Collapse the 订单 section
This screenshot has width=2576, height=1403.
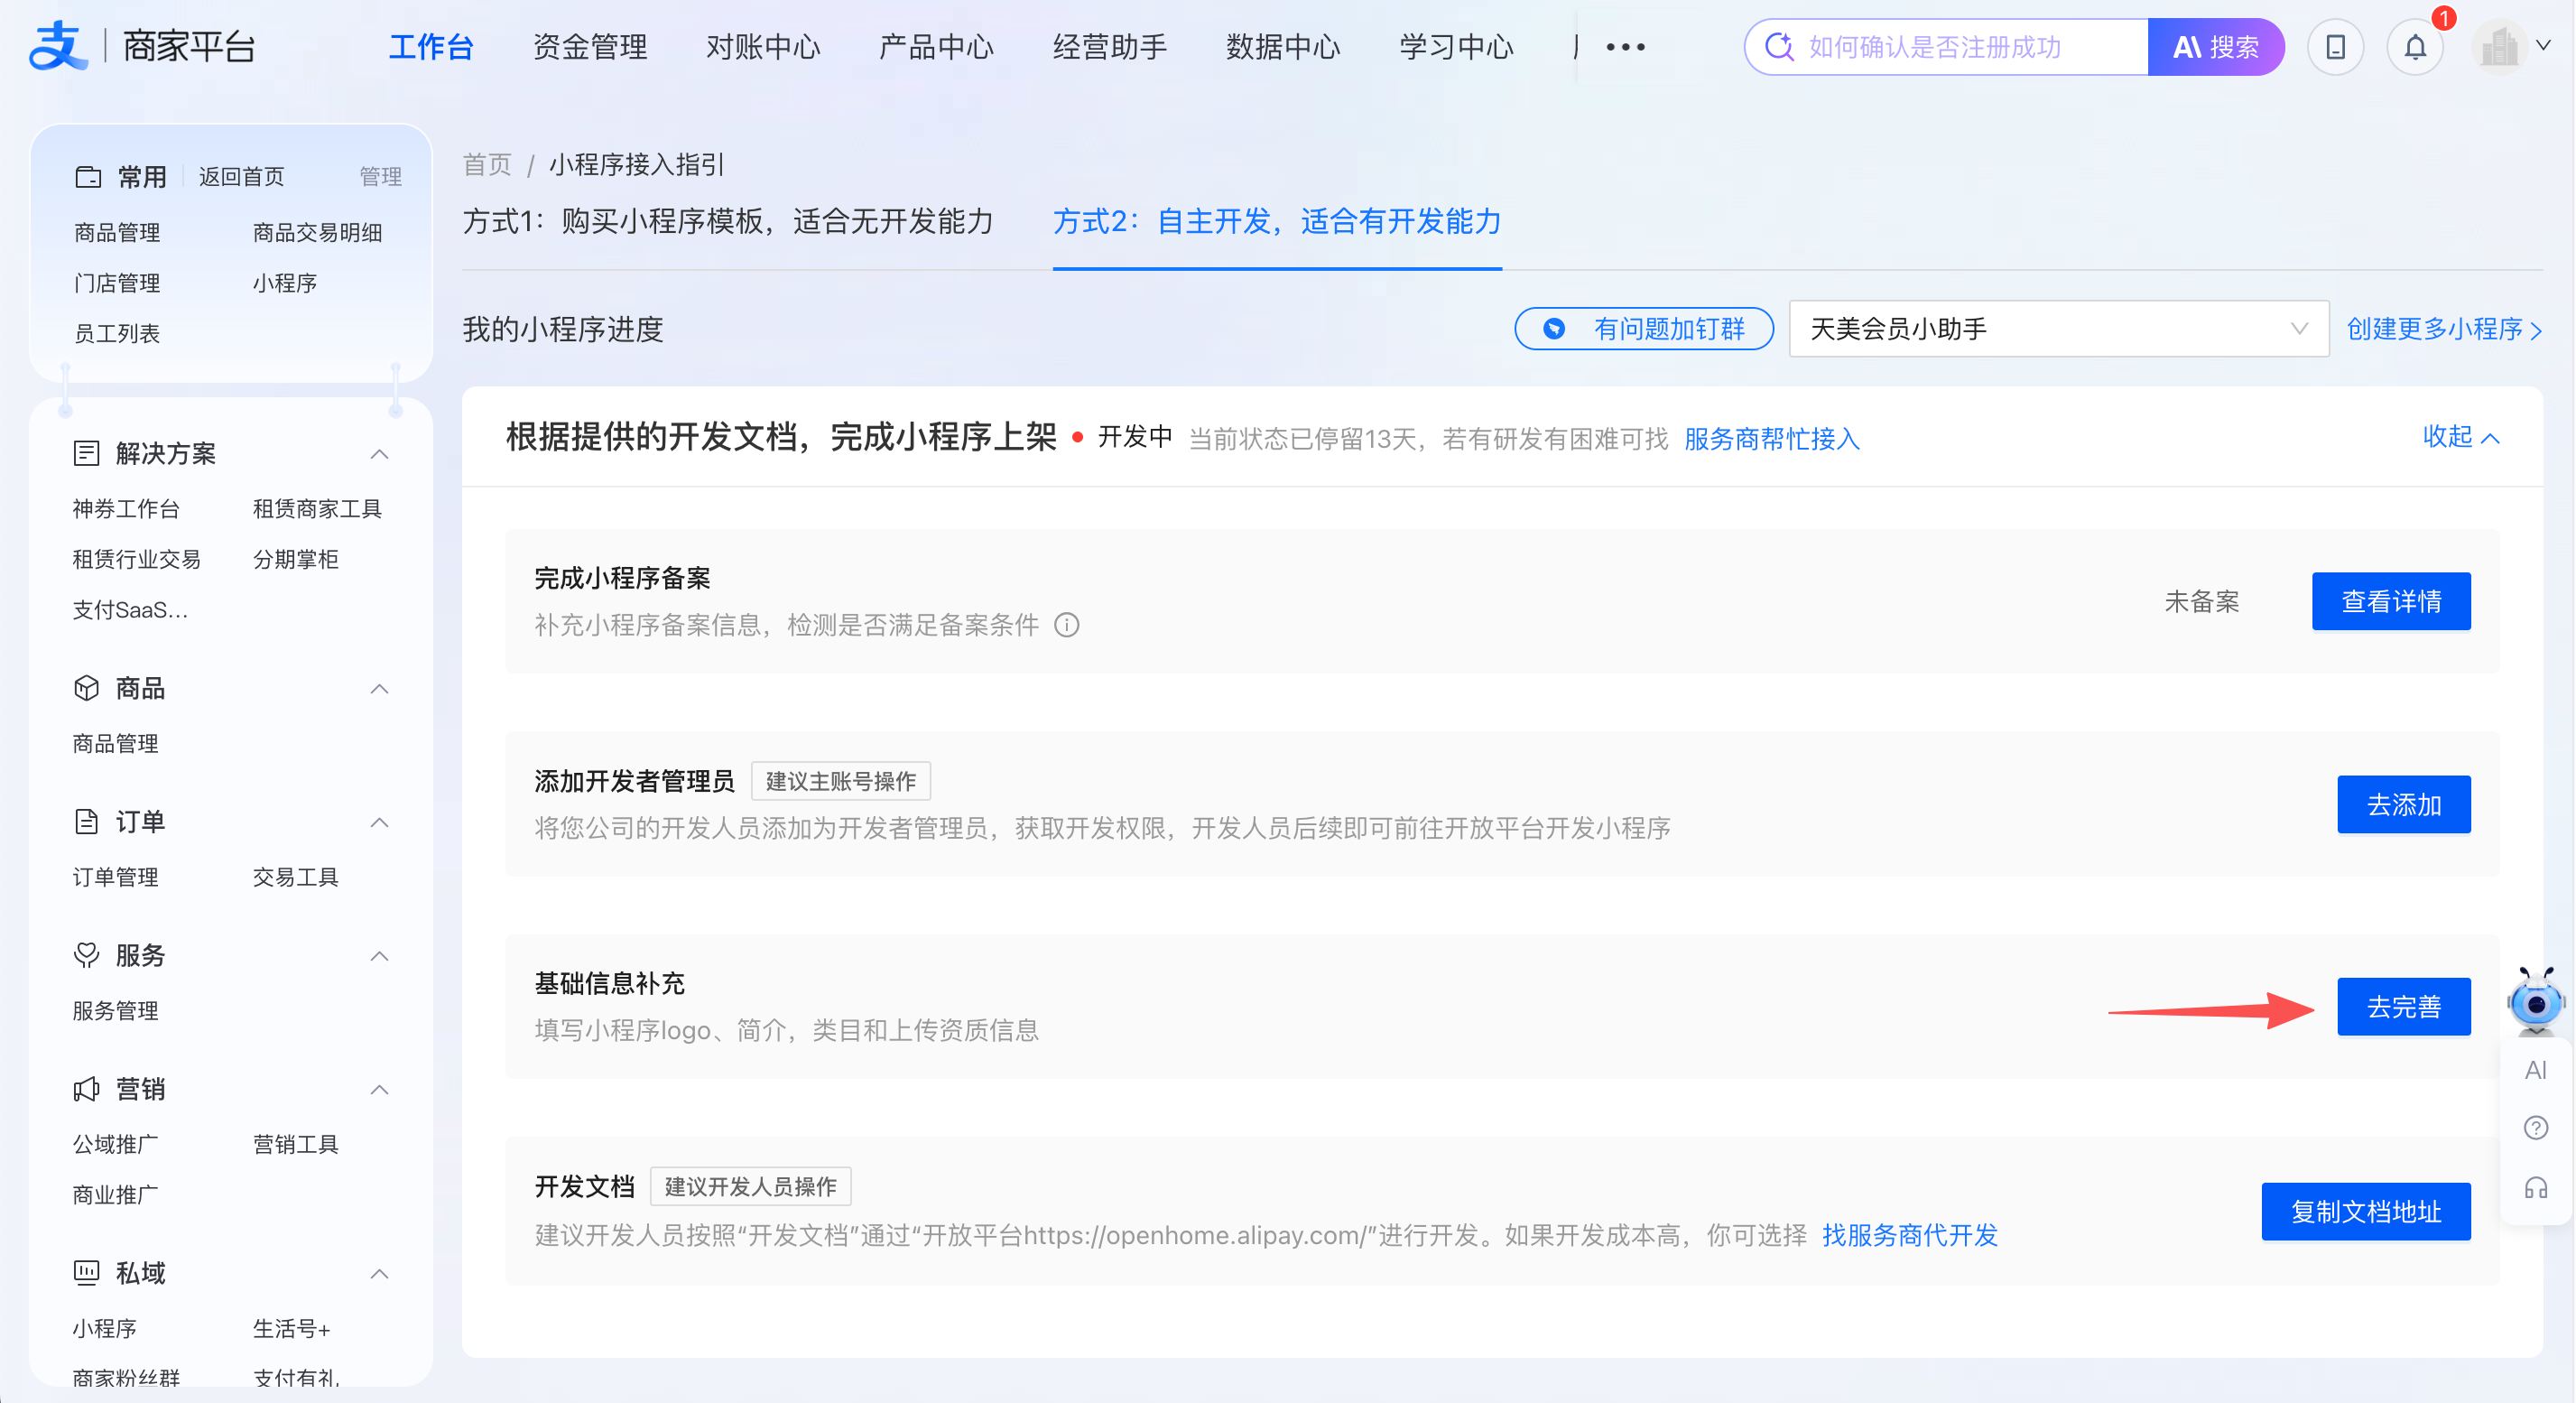click(x=379, y=823)
